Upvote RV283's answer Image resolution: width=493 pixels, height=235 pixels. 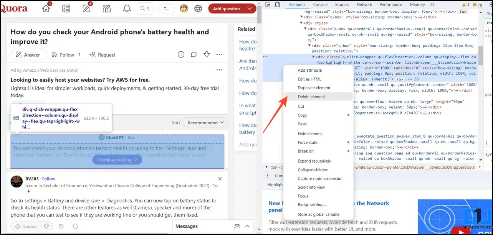point(25,227)
